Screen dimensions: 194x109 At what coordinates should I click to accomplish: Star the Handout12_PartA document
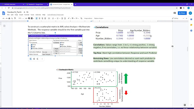(x=24, y=12)
